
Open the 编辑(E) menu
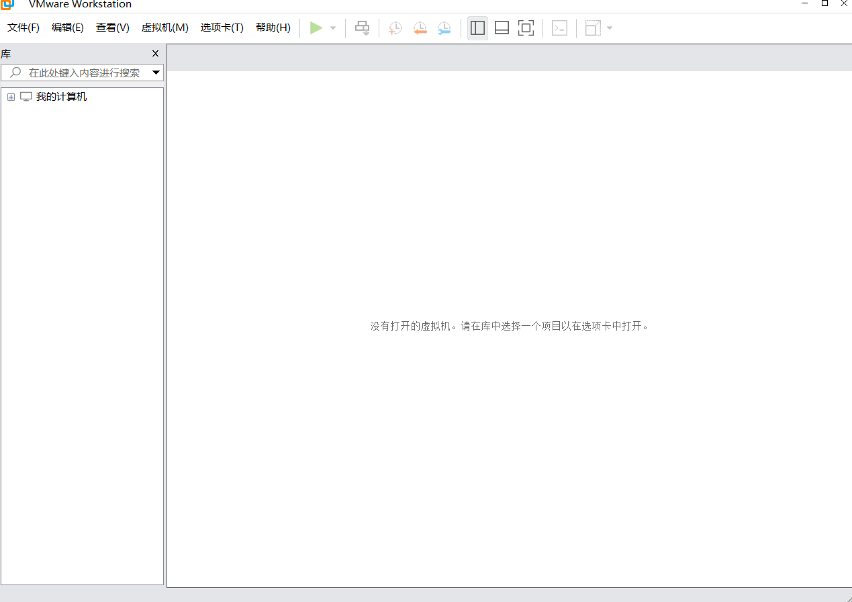[68, 28]
